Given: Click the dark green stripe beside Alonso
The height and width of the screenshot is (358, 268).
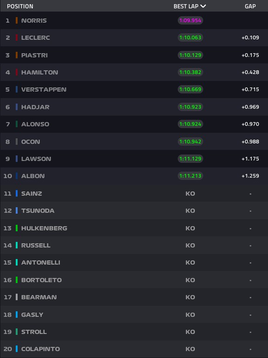Looking at the screenshot, I should pos(17,124).
